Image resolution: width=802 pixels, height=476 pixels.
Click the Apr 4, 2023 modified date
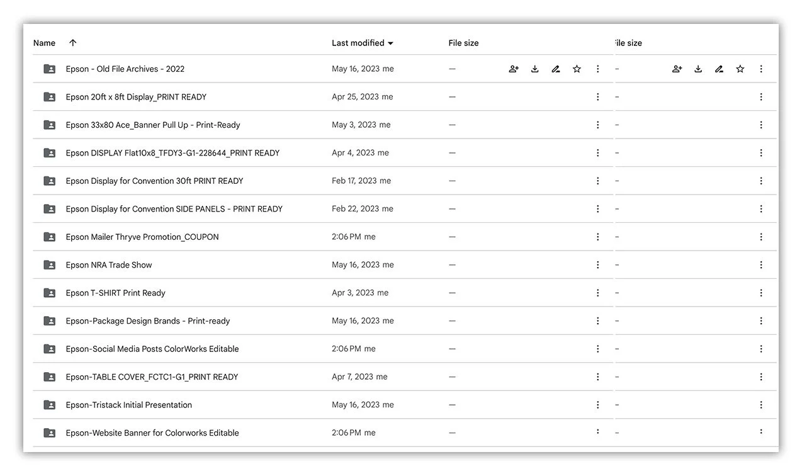(x=353, y=153)
